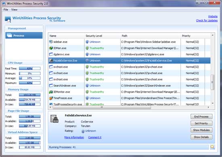The image size is (222, 157).
Task: Select the dgdersvc.exe process name
Action: 61,54
